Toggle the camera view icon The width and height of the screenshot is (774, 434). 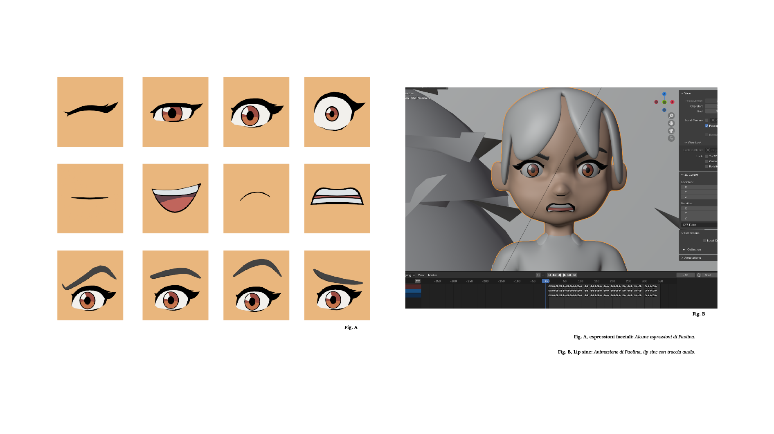coord(671,131)
